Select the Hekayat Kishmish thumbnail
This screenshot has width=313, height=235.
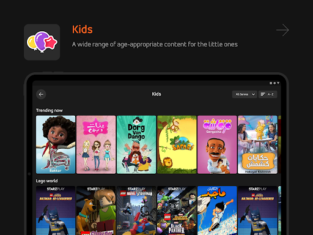point(257,144)
